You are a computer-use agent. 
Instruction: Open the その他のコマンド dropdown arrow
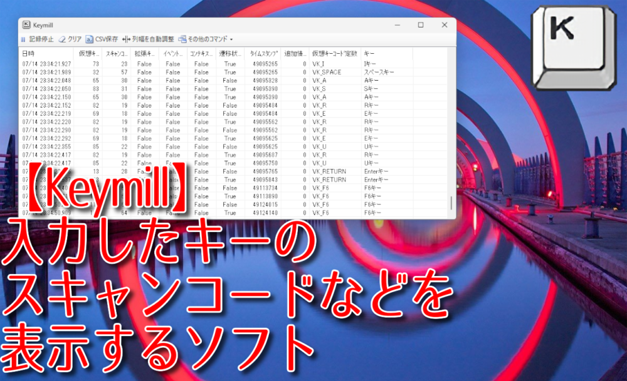pyautogui.click(x=230, y=39)
